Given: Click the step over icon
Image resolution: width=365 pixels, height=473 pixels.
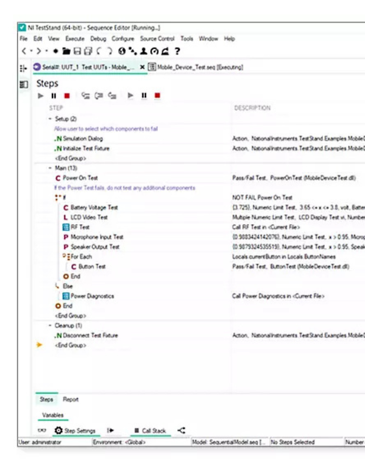Looking at the screenshot, I should coord(99,96).
